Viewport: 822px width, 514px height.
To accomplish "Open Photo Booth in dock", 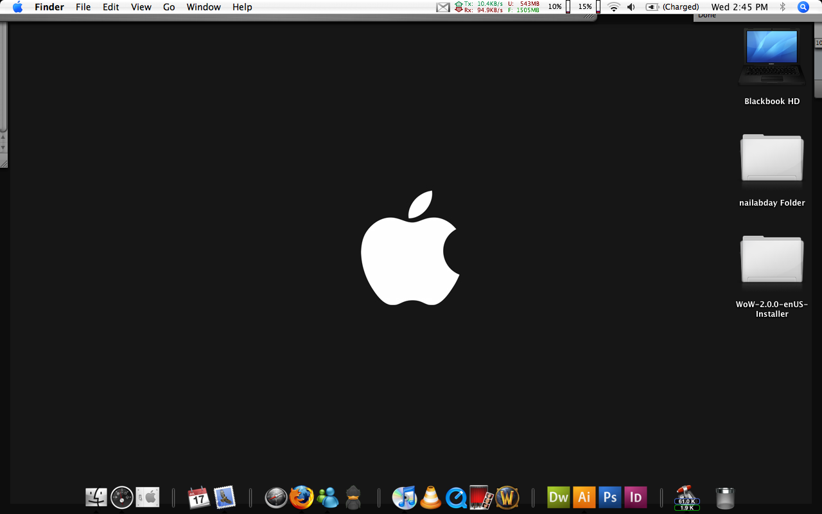I will 481,497.
